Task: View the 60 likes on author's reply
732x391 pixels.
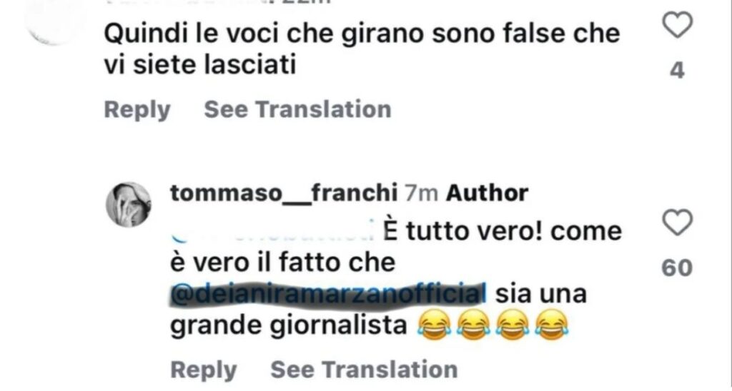Action: click(x=677, y=268)
